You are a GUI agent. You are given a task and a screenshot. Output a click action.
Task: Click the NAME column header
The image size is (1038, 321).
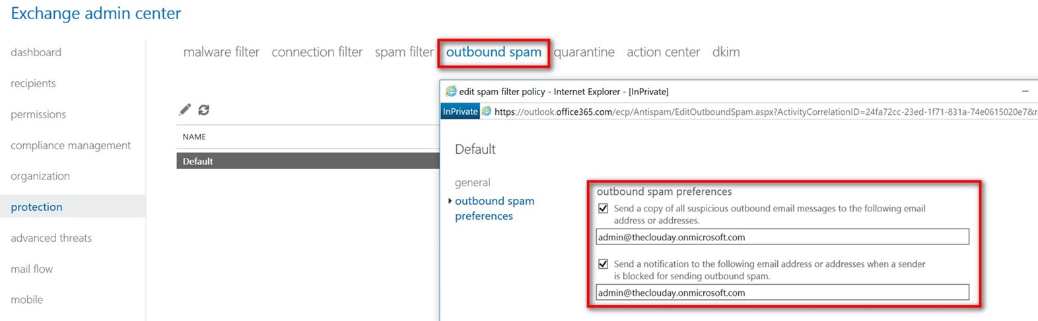click(194, 137)
